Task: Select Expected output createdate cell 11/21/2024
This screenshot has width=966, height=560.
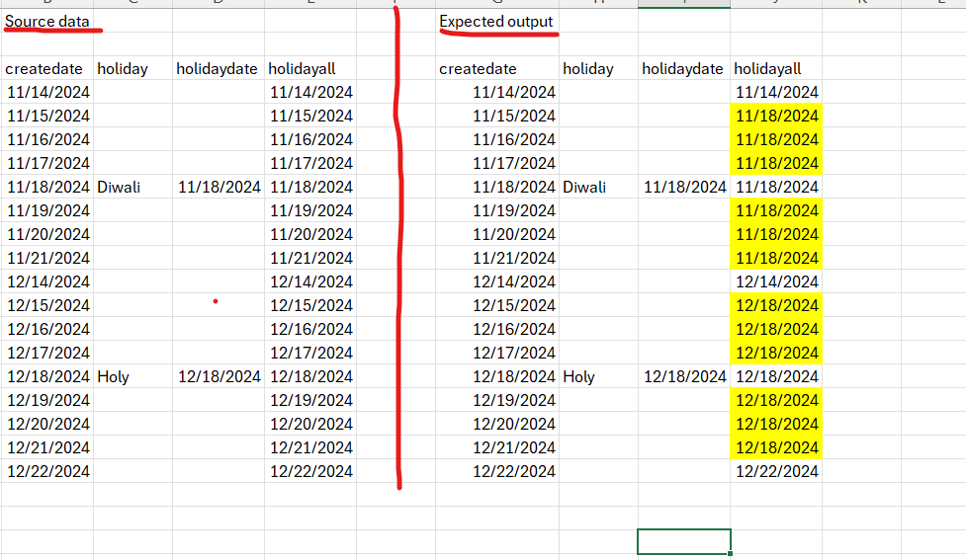Action: click(497, 258)
